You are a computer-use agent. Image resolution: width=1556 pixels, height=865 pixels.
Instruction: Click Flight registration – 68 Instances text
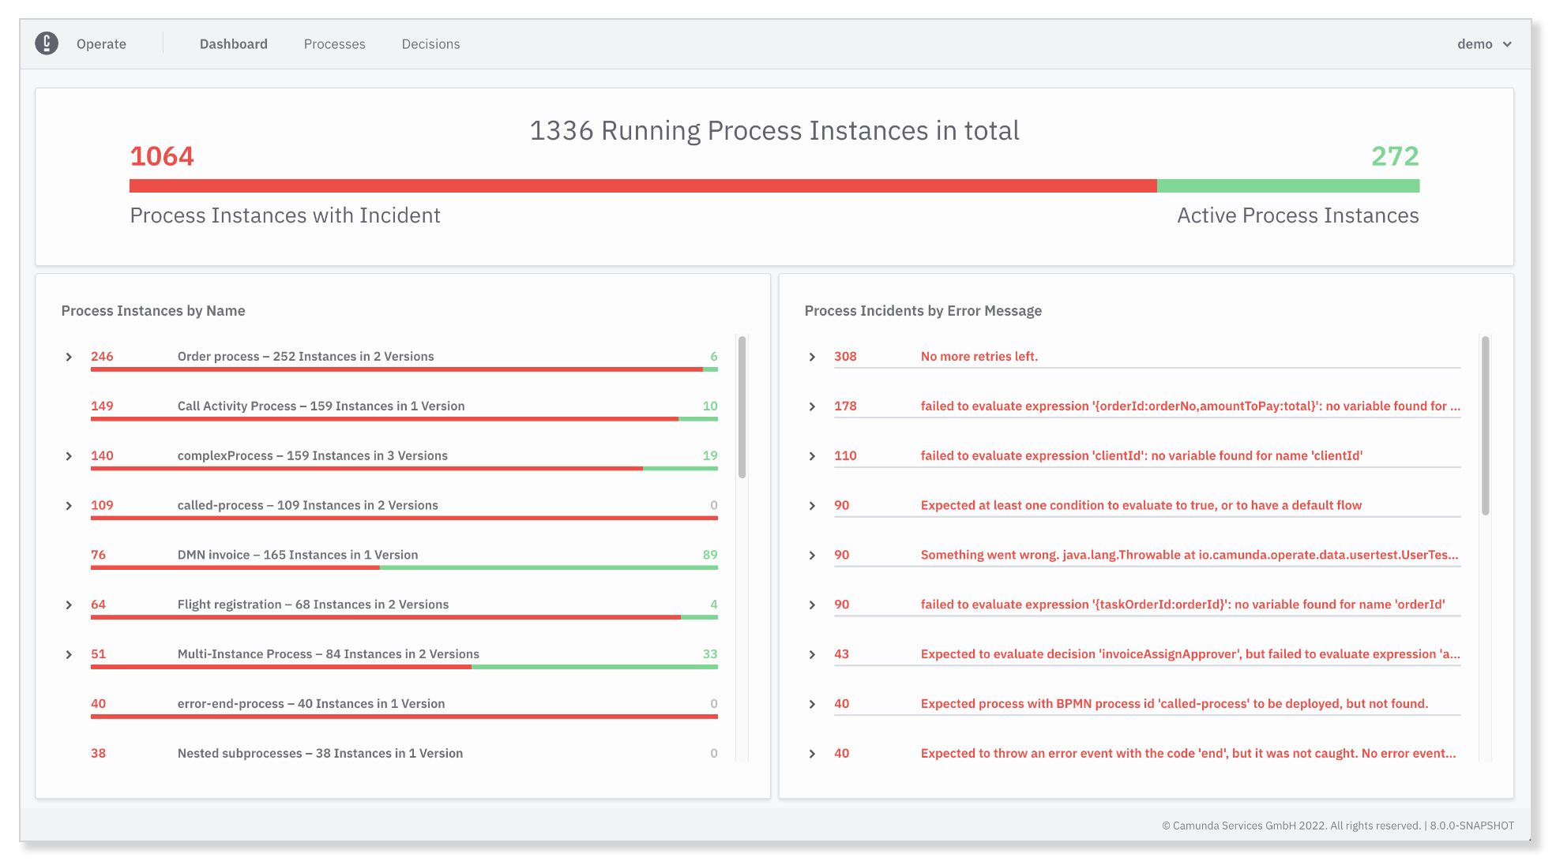[x=313, y=604]
